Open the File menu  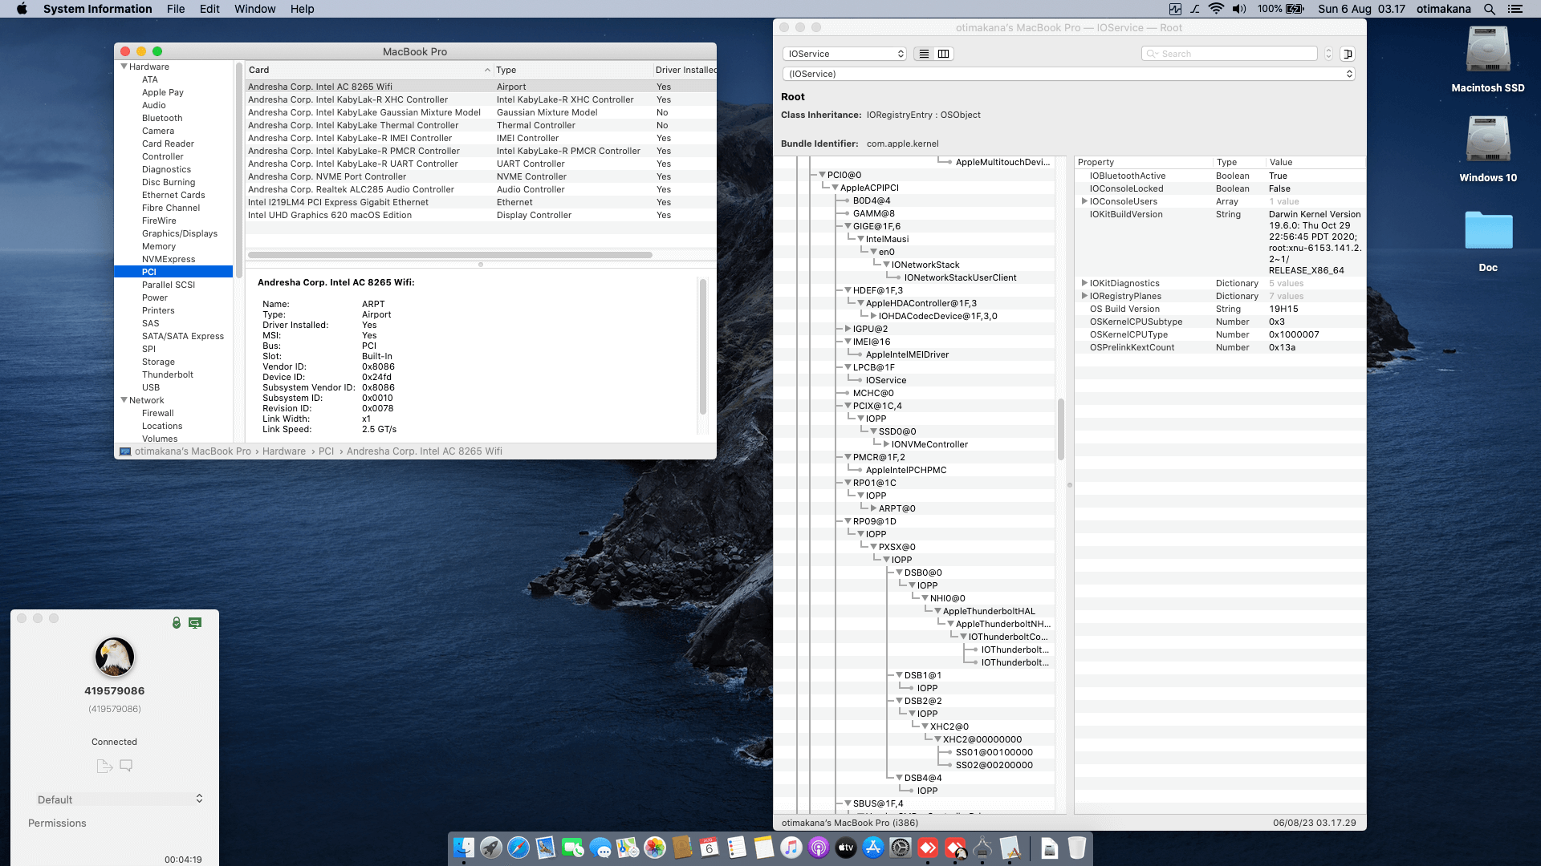176,9
